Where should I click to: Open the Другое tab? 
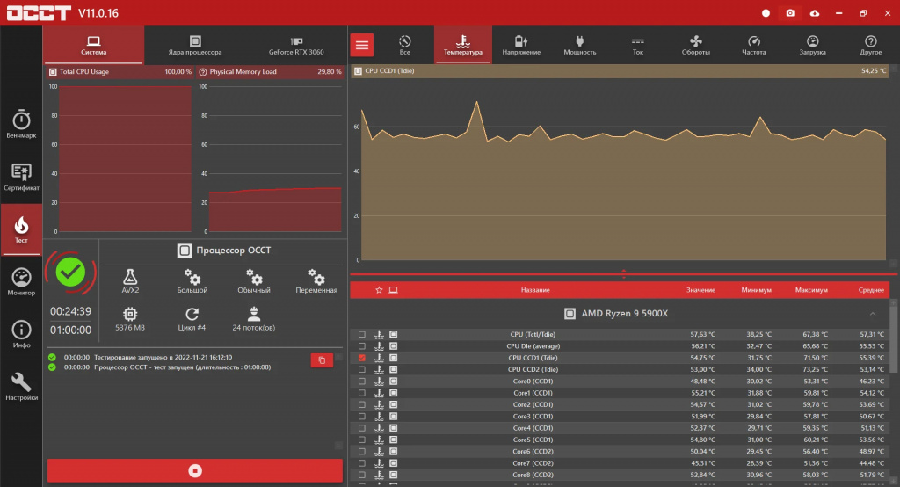[871, 45]
